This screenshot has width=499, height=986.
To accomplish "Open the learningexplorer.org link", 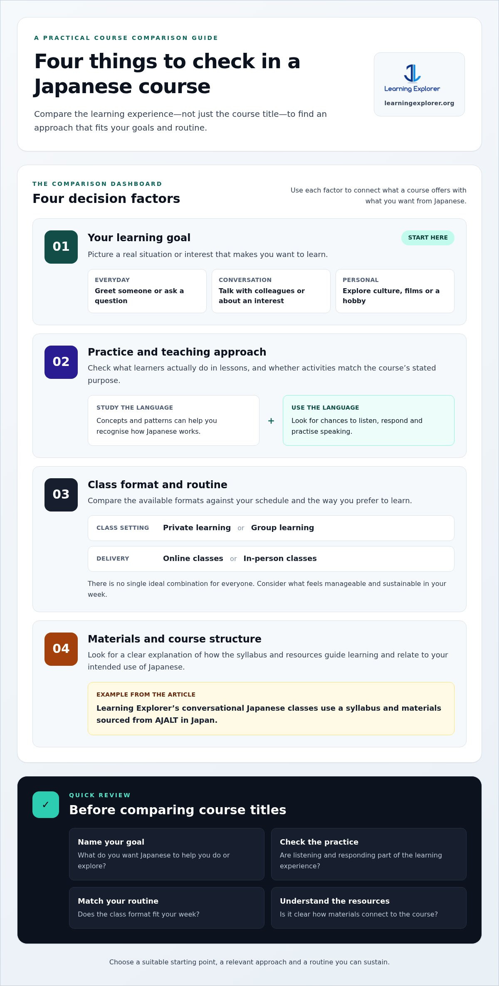I will coord(419,103).
